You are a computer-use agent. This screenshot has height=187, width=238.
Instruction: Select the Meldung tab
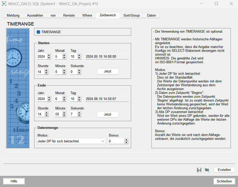click(13, 15)
